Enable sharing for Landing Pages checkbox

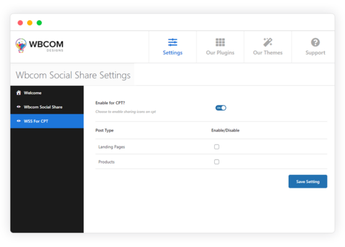pyautogui.click(x=217, y=147)
